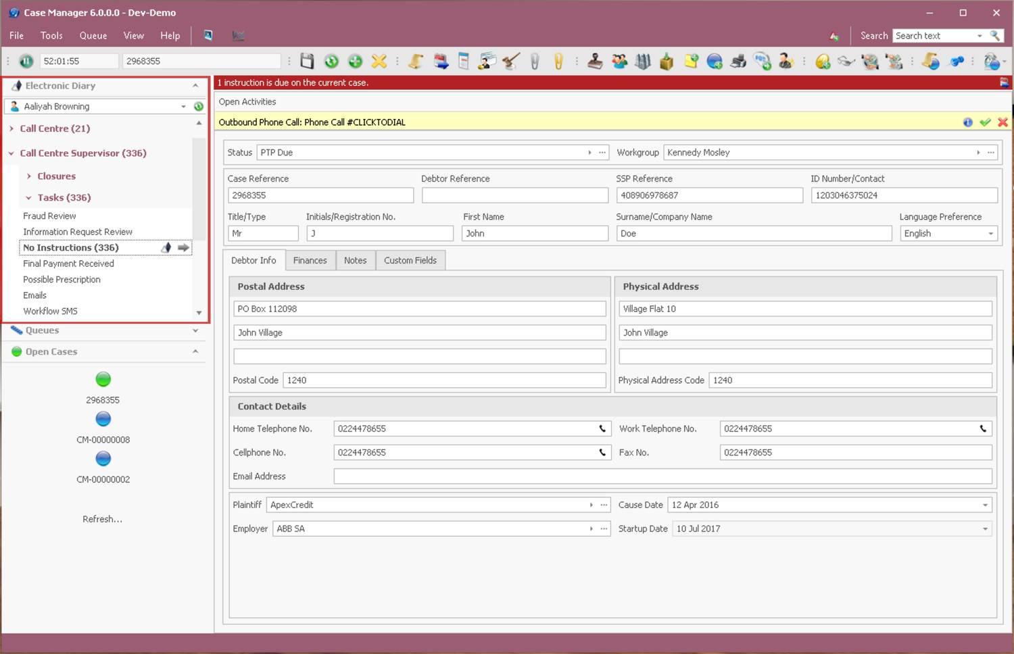This screenshot has width=1014, height=654.
Task: Click the gavel legal toolbar icon
Action: [511, 61]
